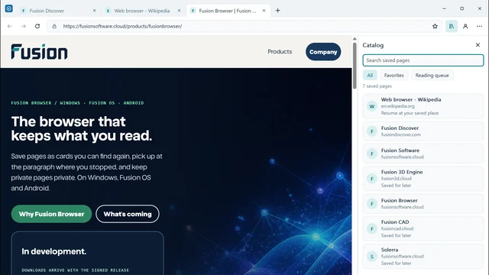
Task: Bookmark page with the star icon
Action: (x=435, y=26)
